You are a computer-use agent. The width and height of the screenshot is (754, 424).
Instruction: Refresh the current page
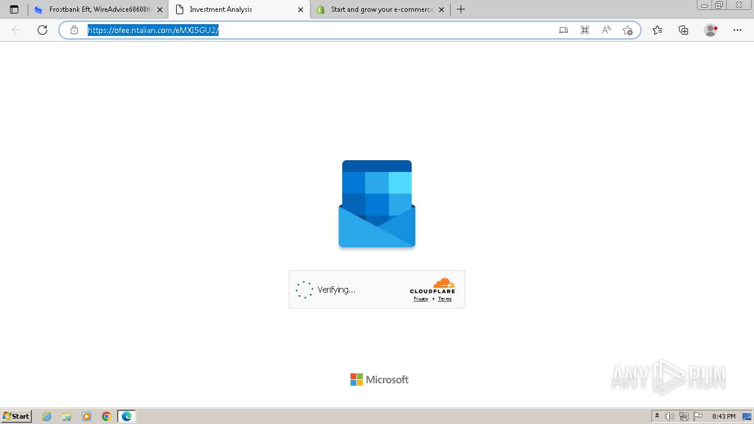(42, 30)
